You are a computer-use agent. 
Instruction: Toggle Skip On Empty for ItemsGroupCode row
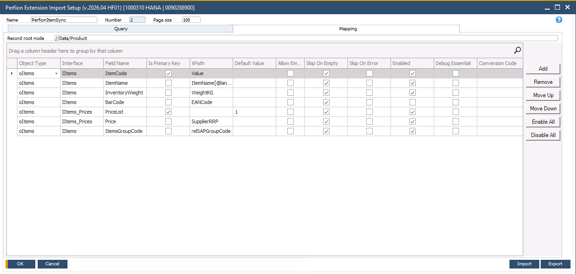pyautogui.click(x=326, y=131)
